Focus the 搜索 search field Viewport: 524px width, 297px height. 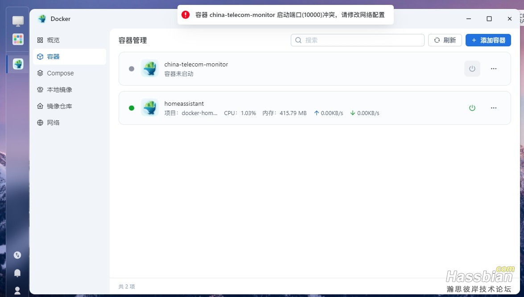click(358, 40)
